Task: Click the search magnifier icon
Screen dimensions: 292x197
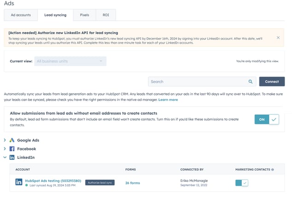Action: coord(251,82)
